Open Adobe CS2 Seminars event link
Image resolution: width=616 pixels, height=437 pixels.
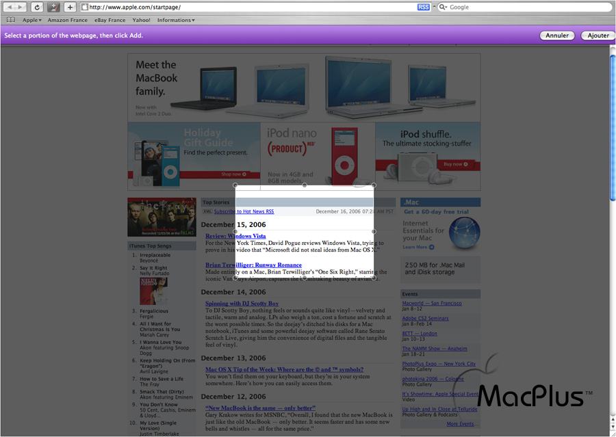pyautogui.click(x=425, y=319)
